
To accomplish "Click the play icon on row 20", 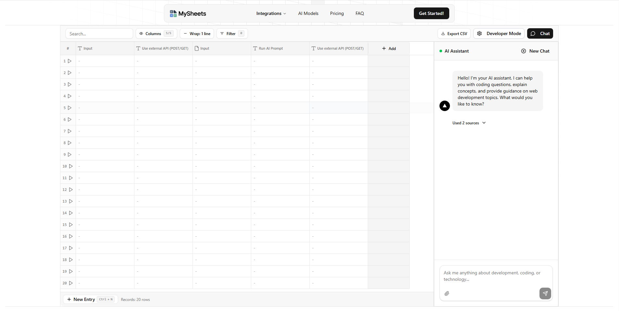I will pyautogui.click(x=71, y=283).
